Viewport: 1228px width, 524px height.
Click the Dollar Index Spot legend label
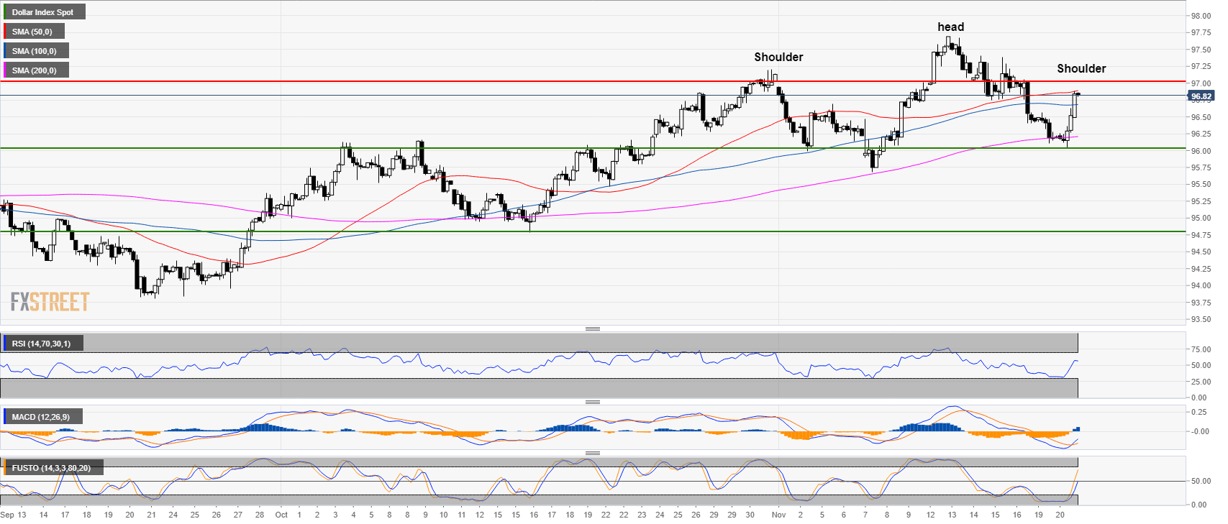tap(43, 12)
